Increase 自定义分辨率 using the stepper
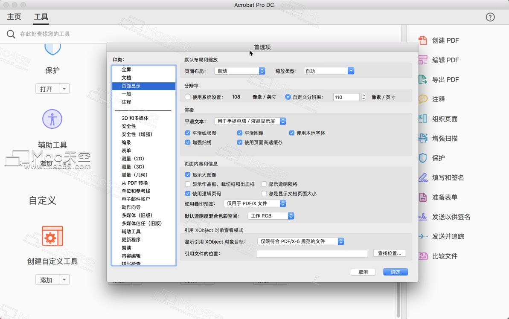The width and height of the screenshot is (509, 319). [363, 95]
